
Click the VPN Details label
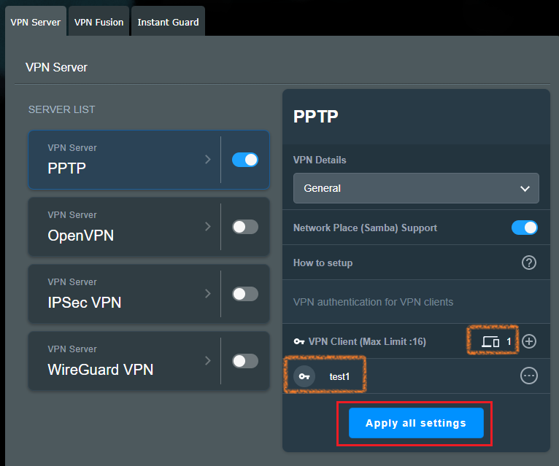click(320, 160)
